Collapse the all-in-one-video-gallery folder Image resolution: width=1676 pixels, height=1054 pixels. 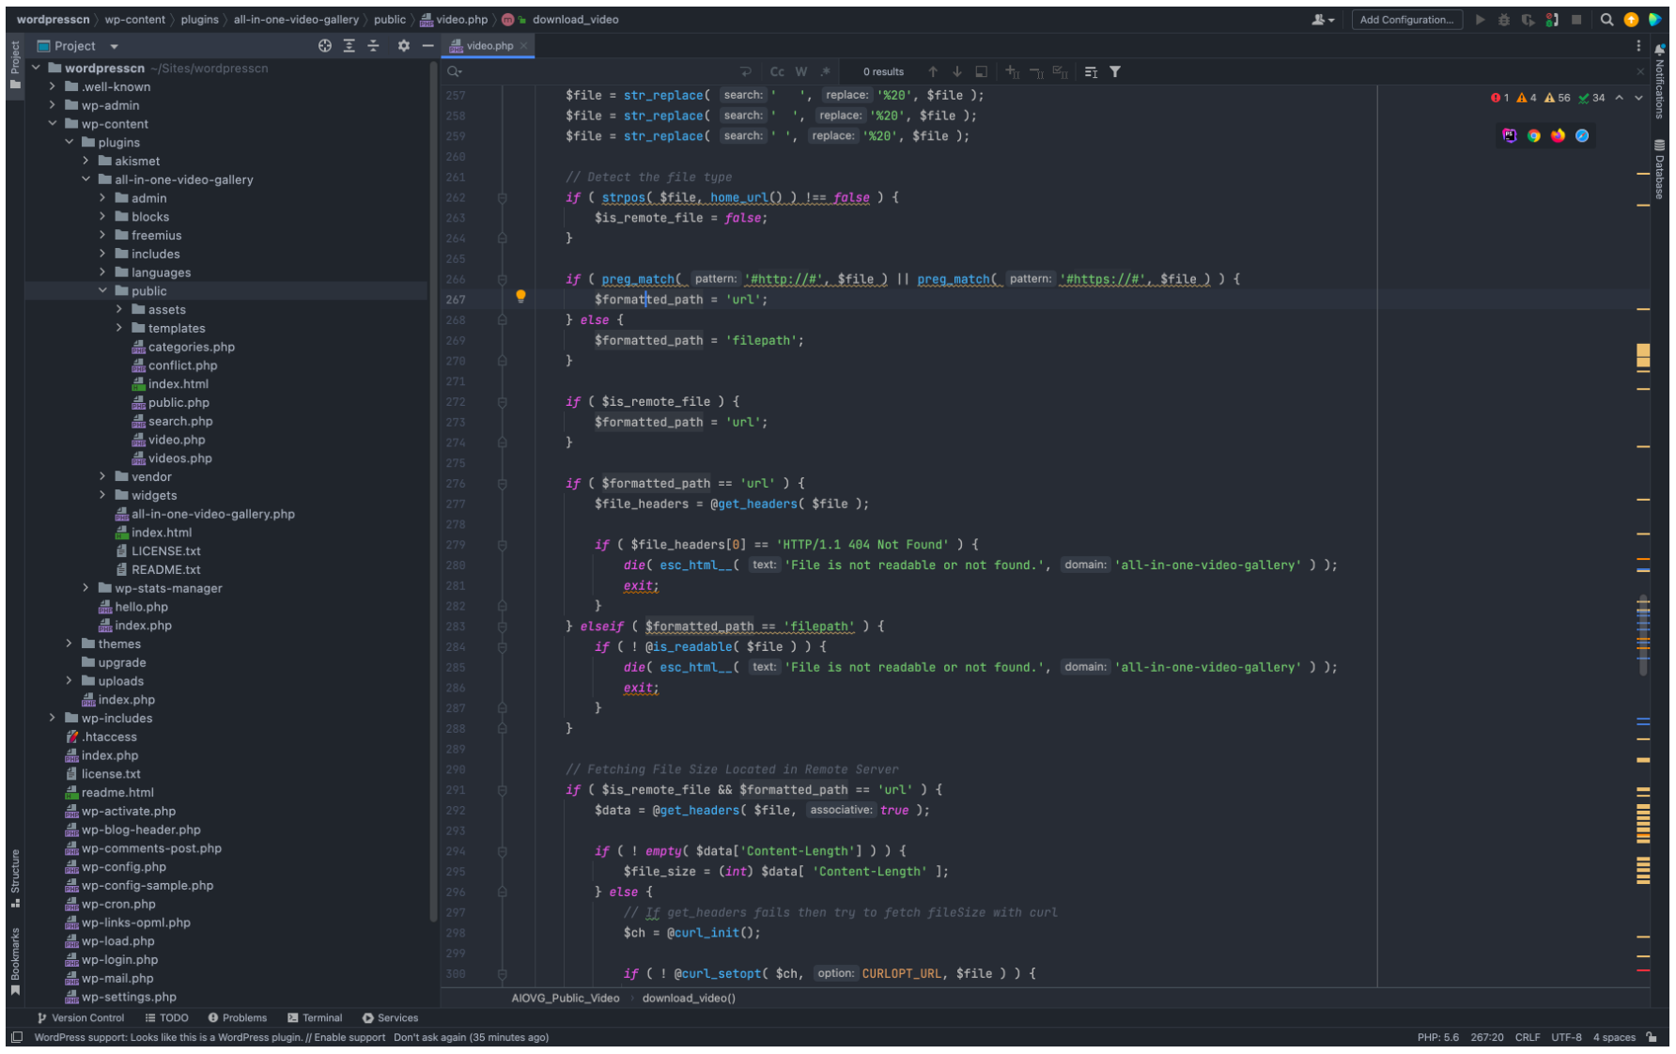click(86, 179)
